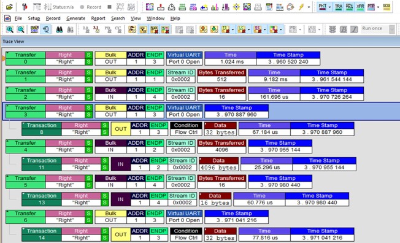This screenshot has width=400, height=243.
Task: Open the dropdown arrow beside PTP
Action: (378, 7)
